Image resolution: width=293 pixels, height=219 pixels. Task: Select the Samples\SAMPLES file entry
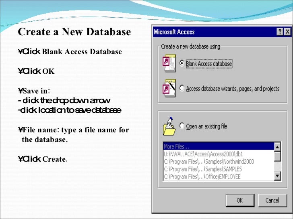click(x=219, y=169)
